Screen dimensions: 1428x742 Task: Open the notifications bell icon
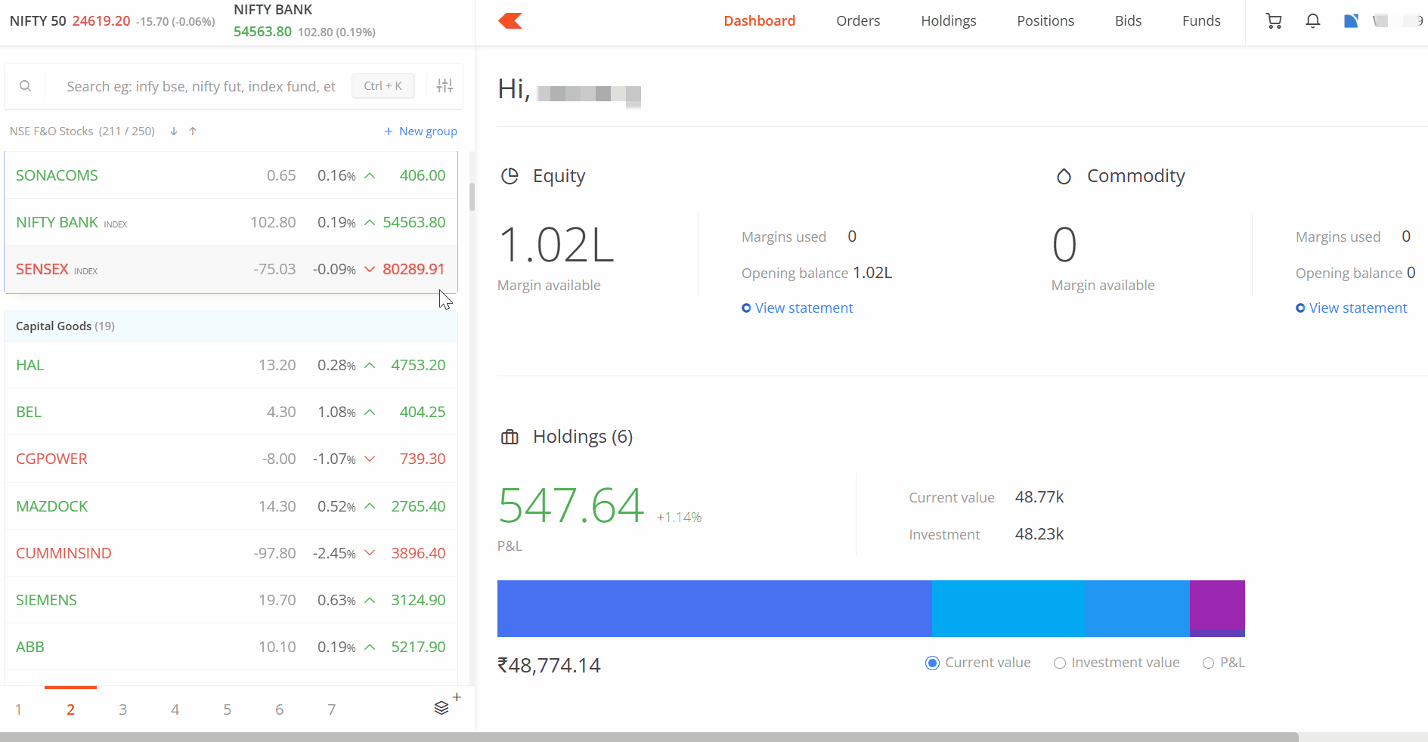(x=1313, y=21)
